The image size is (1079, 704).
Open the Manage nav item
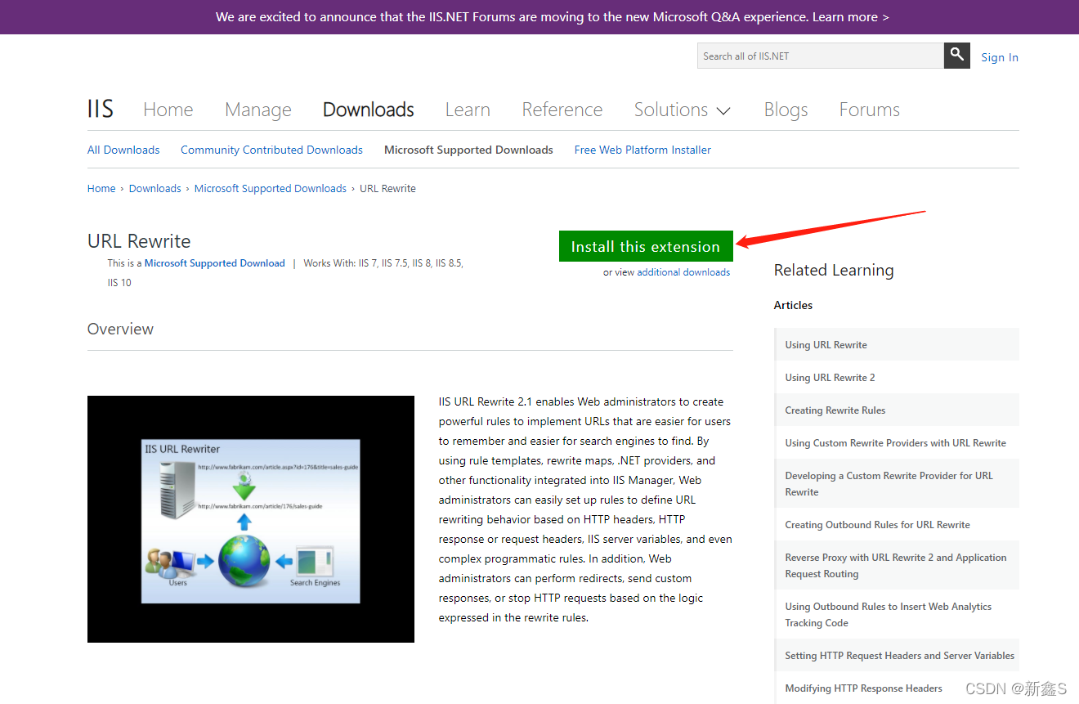pos(258,110)
